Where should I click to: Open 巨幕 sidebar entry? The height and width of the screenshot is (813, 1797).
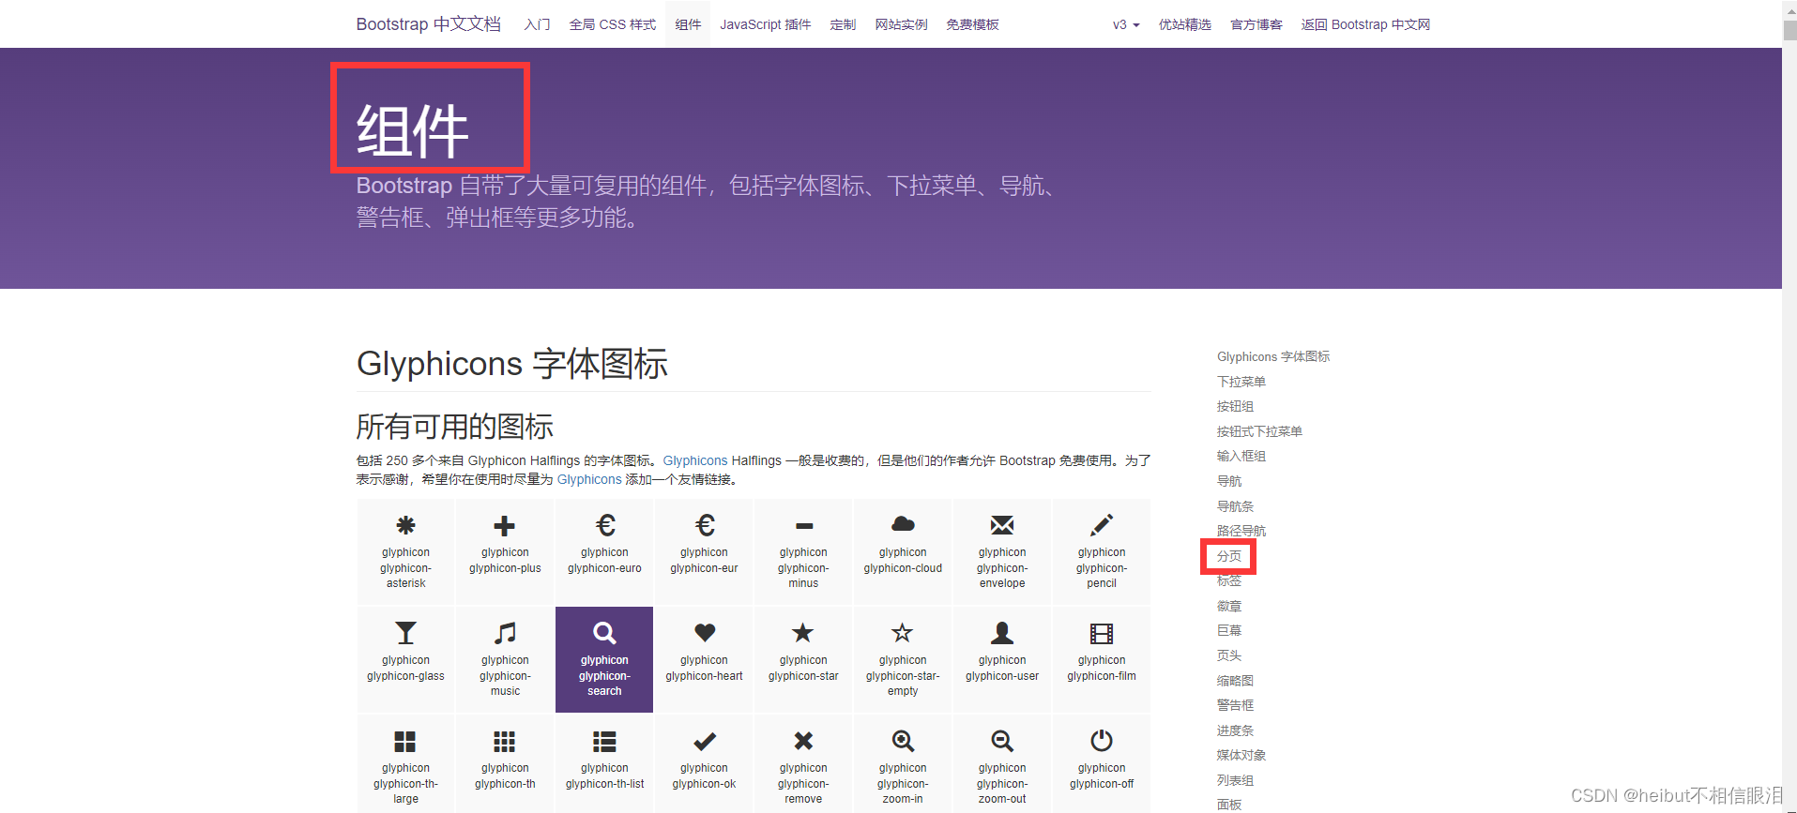click(x=1229, y=630)
